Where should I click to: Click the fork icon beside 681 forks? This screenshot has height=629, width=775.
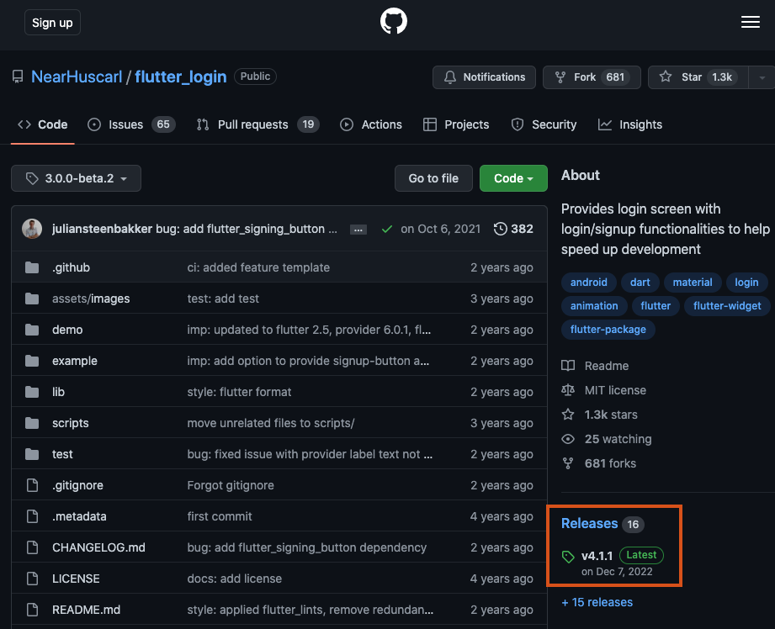coord(568,463)
